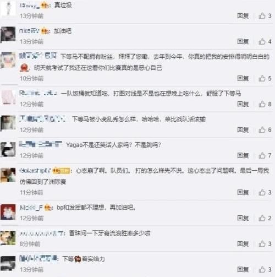Open avatar of the Yagao commenter
This screenshot has width=275, height=277.
[8, 149]
